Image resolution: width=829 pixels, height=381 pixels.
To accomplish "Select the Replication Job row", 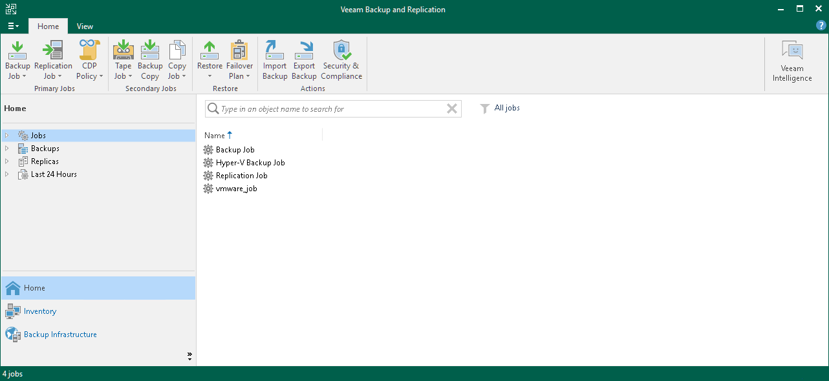I will [242, 176].
